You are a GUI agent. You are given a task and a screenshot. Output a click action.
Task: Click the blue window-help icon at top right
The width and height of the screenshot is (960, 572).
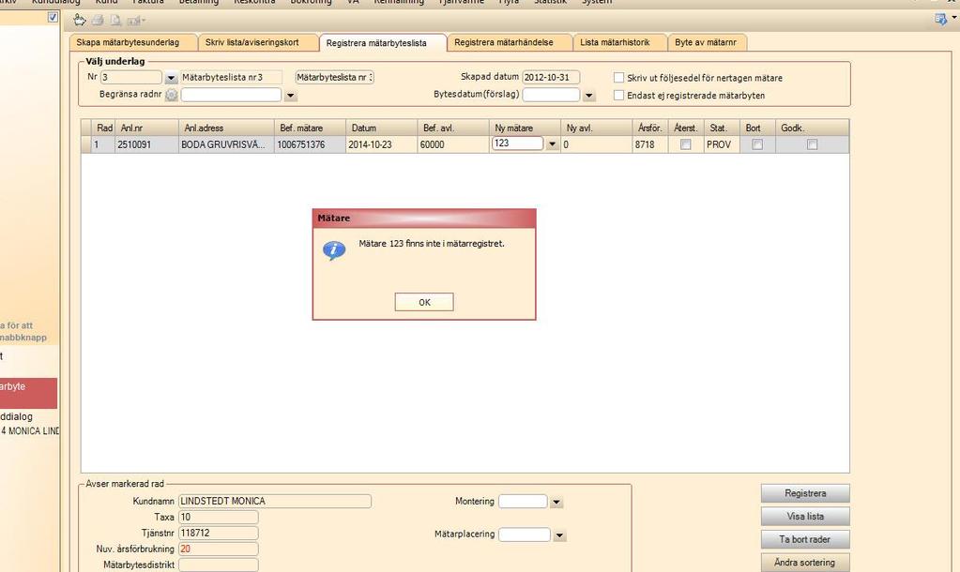coord(941,20)
